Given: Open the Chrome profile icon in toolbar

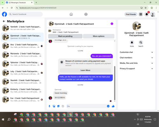Looking at the screenshot, I should 152,8.
